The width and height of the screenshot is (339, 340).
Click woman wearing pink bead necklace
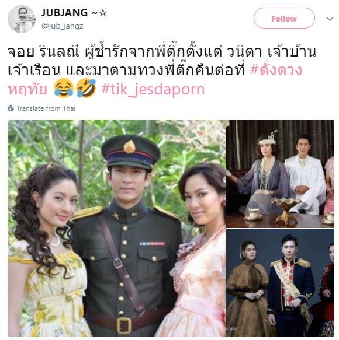[x=193, y=250]
